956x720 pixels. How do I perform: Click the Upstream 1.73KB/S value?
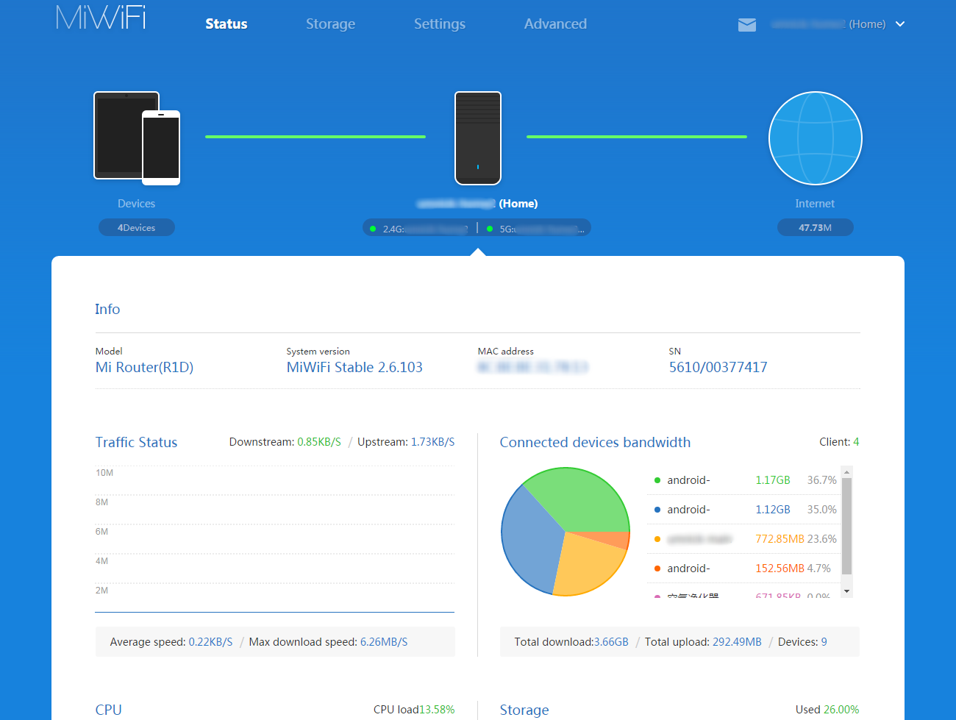432,442
